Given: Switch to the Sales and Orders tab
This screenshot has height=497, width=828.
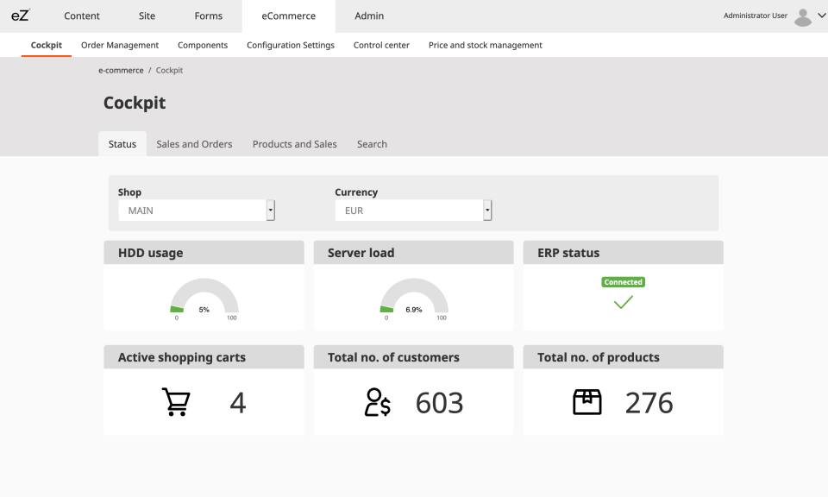Looking at the screenshot, I should [194, 143].
